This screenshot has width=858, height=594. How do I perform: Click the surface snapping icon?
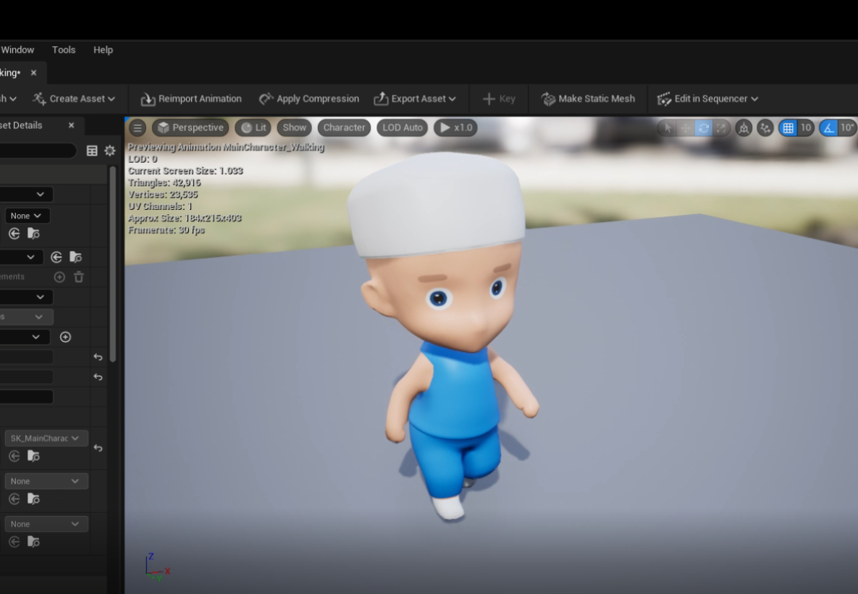pyautogui.click(x=765, y=128)
